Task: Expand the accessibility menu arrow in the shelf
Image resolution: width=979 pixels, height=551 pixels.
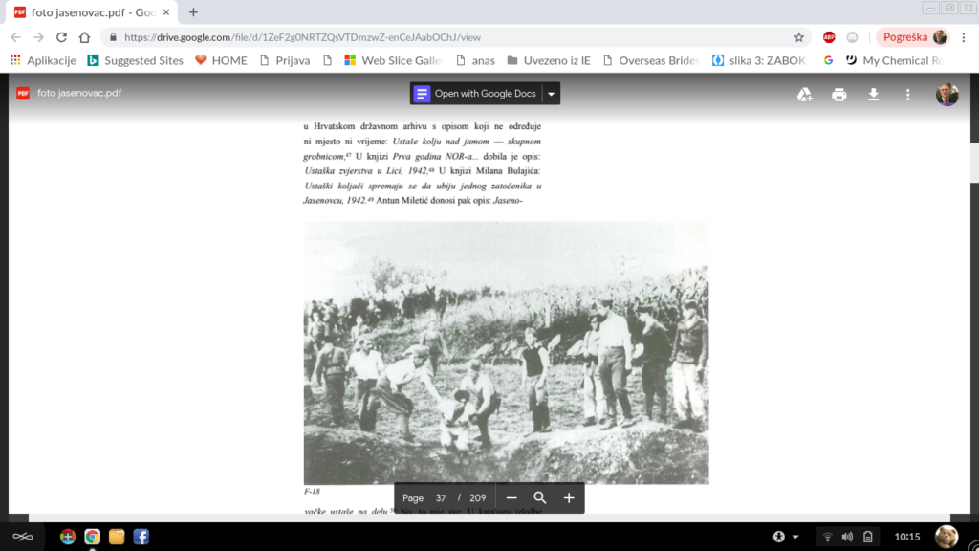Action: 795,537
